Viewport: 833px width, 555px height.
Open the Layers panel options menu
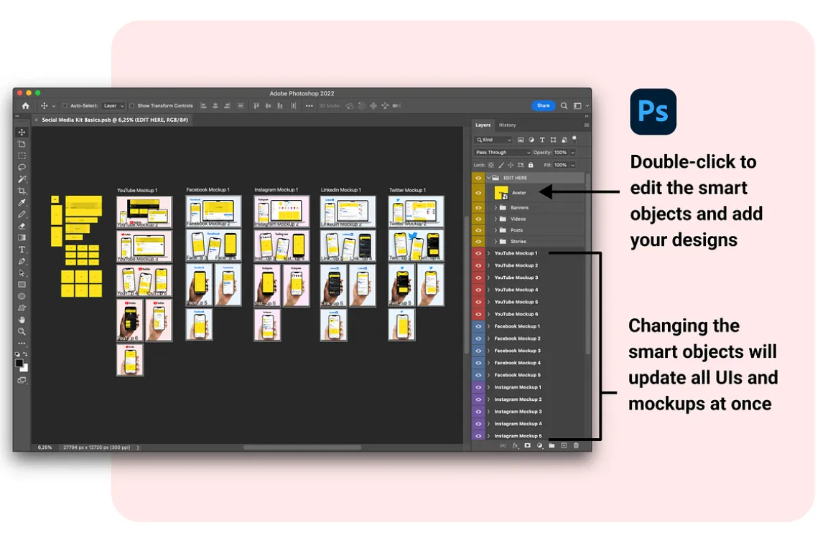pyautogui.click(x=587, y=125)
